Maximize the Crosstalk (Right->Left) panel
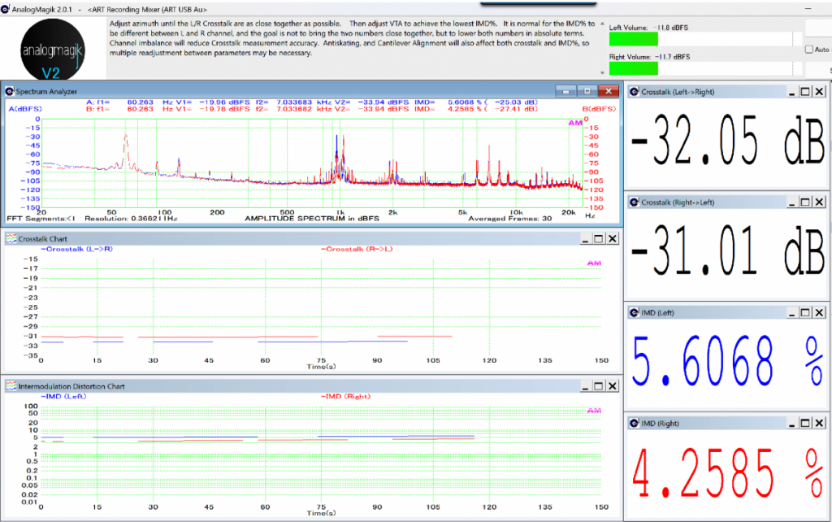This screenshot has width=832, height=522. (805, 202)
